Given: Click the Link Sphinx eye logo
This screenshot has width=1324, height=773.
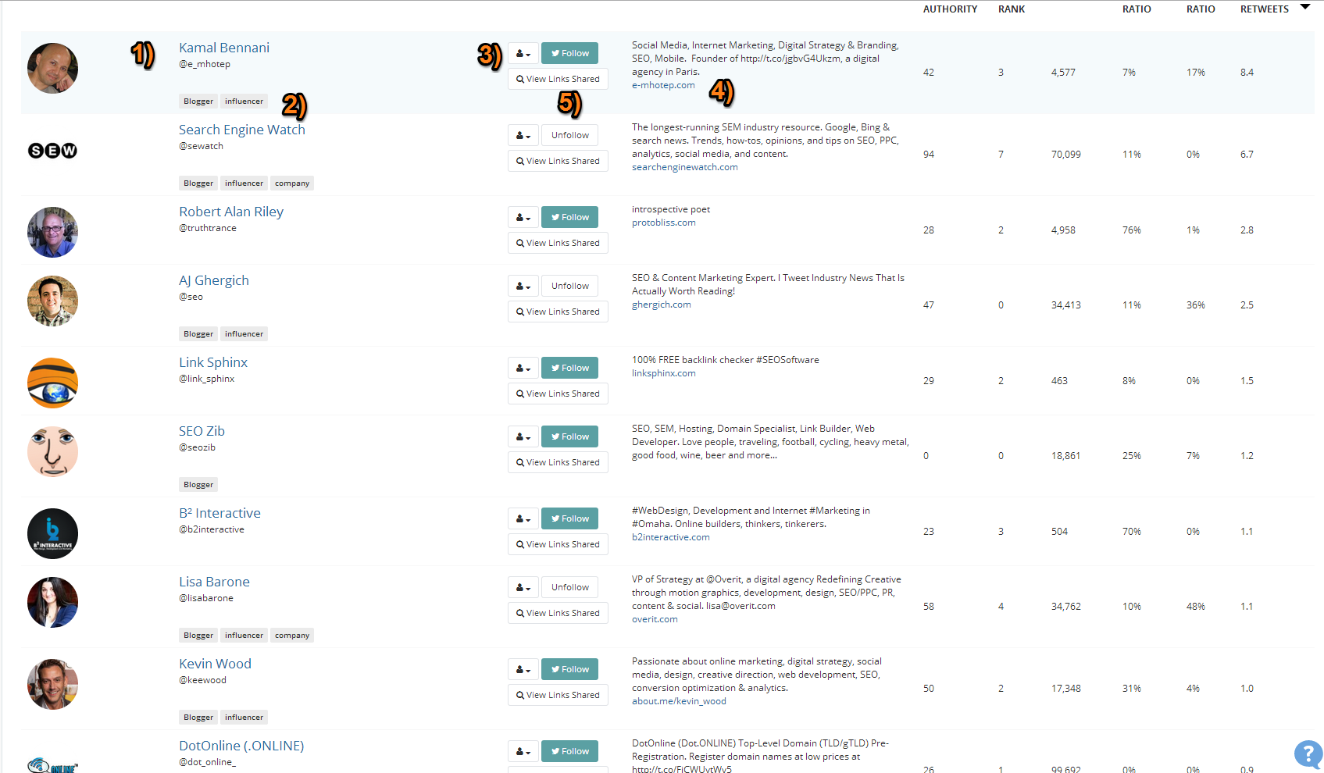Looking at the screenshot, I should [x=52, y=383].
